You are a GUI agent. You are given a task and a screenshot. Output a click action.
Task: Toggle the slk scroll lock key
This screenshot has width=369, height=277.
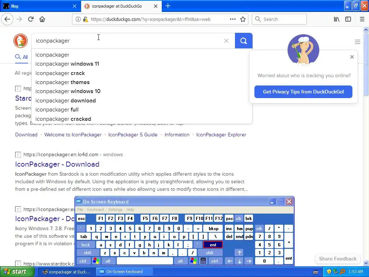(239, 219)
